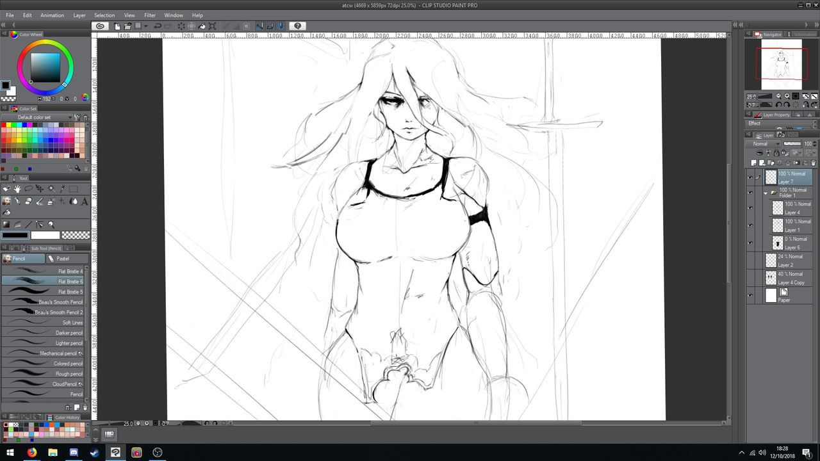Select the Blend droplet tool
Screen dimensions: 820x461
(x=74, y=201)
